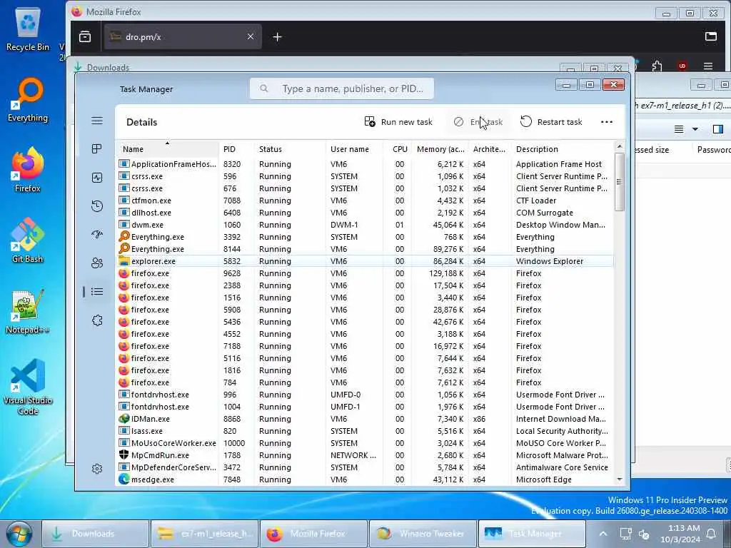731x548 pixels.
Task: Sort processes by Name column header
Action: click(167, 149)
